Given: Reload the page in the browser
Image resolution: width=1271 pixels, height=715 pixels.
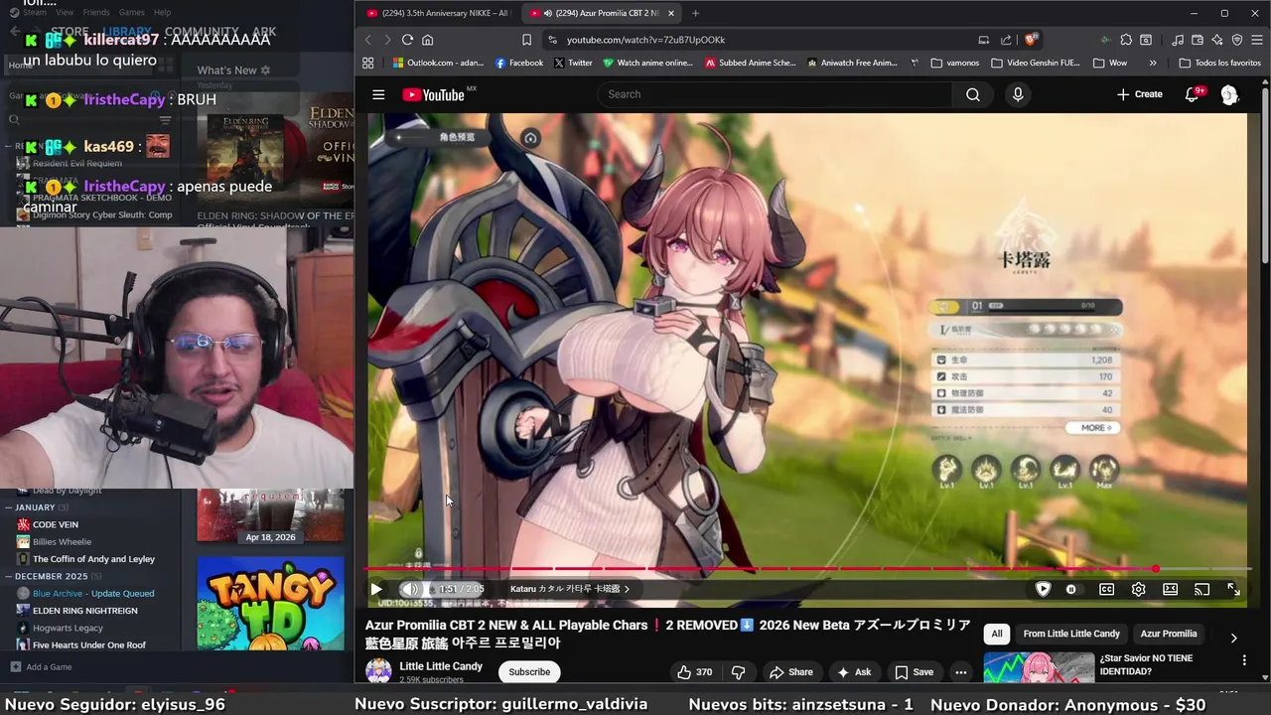Looking at the screenshot, I should coord(407,40).
